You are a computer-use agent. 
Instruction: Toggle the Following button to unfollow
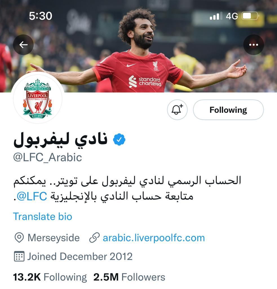coord(228,110)
